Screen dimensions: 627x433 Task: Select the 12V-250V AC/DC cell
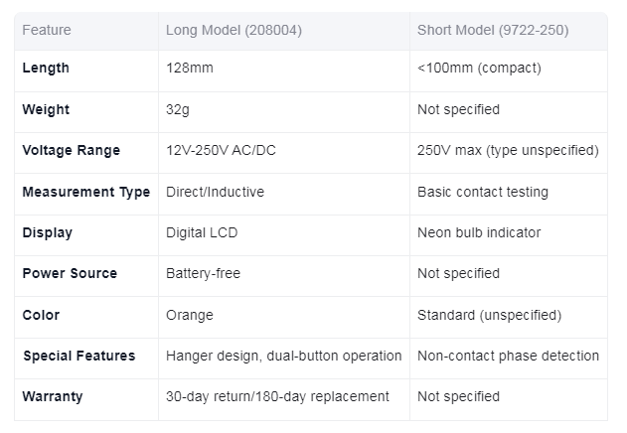[221, 150]
